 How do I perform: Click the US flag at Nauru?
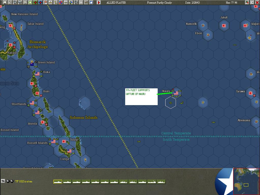coord(176,93)
